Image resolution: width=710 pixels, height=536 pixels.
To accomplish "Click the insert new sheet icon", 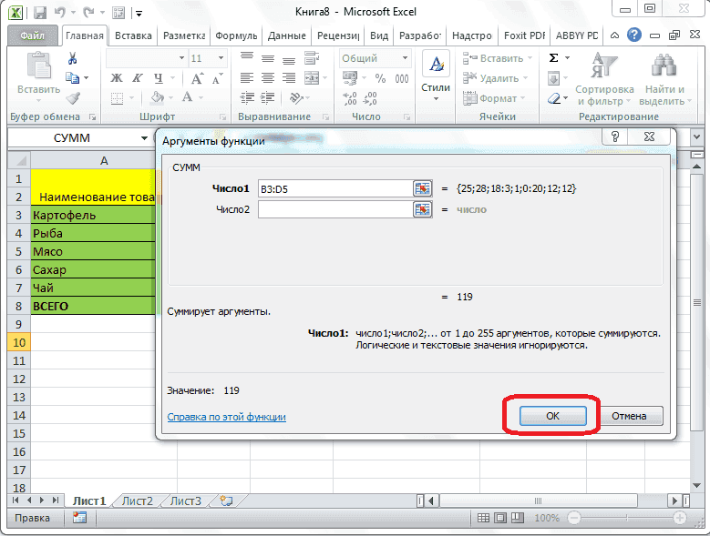I will coord(225,501).
